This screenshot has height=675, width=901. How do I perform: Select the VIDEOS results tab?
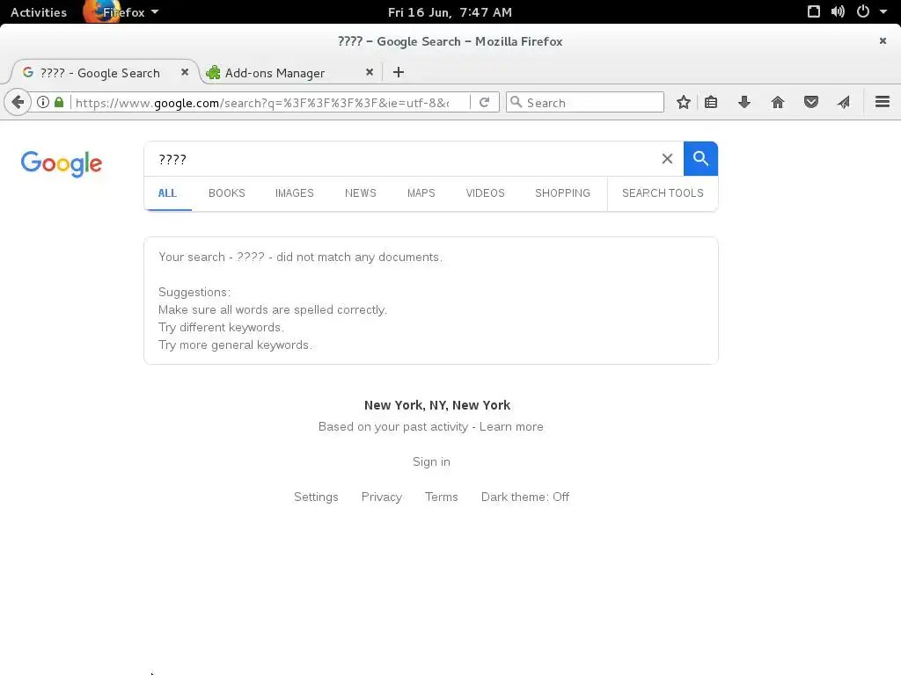pyautogui.click(x=485, y=193)
